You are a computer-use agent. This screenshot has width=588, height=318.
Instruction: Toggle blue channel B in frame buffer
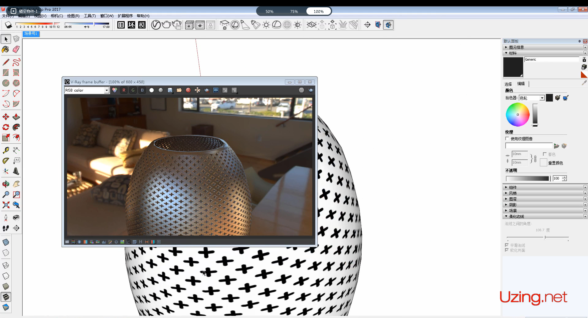(x=142, y=90)
